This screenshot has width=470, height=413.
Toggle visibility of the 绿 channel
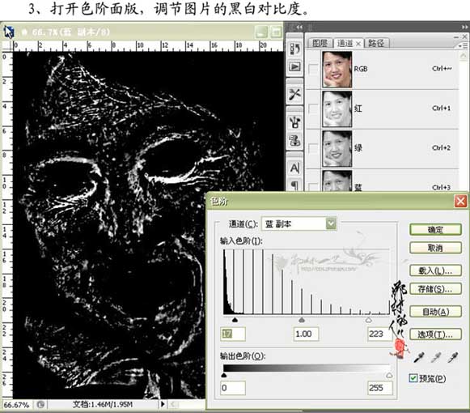(x=313, y=148)
